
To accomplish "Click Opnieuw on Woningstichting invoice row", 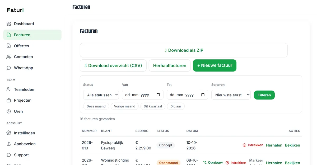I will pos(213,163).
